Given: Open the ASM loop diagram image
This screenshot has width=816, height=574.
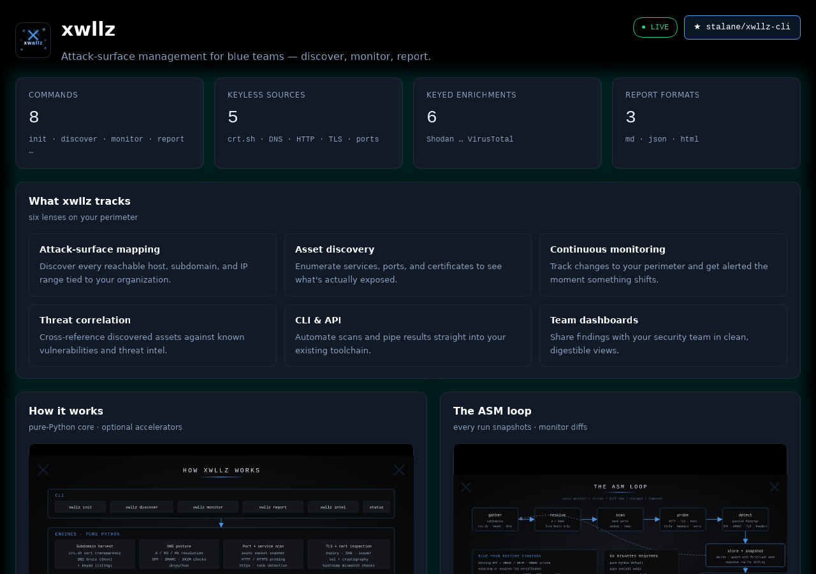Looking at the screenshot, I should (x=620, y=509).
